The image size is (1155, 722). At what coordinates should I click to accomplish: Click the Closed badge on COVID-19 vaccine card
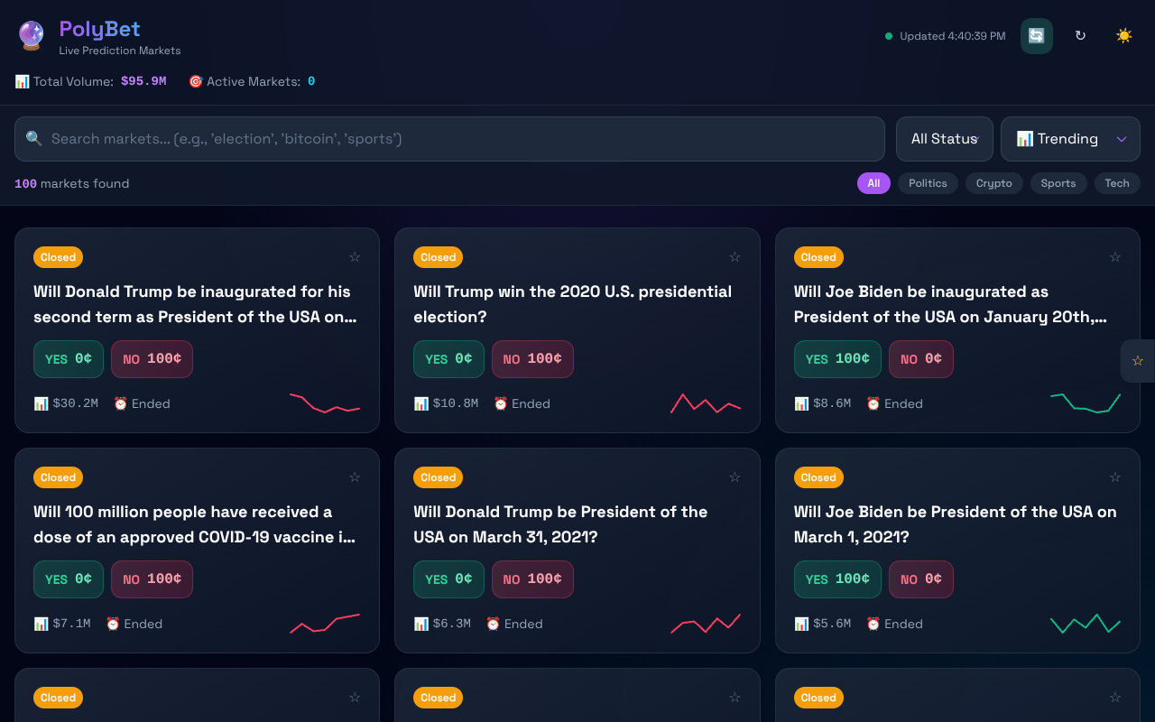pos(58,477)
